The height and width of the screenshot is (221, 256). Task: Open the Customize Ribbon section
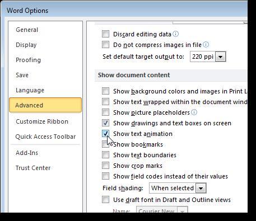point(42,121)
